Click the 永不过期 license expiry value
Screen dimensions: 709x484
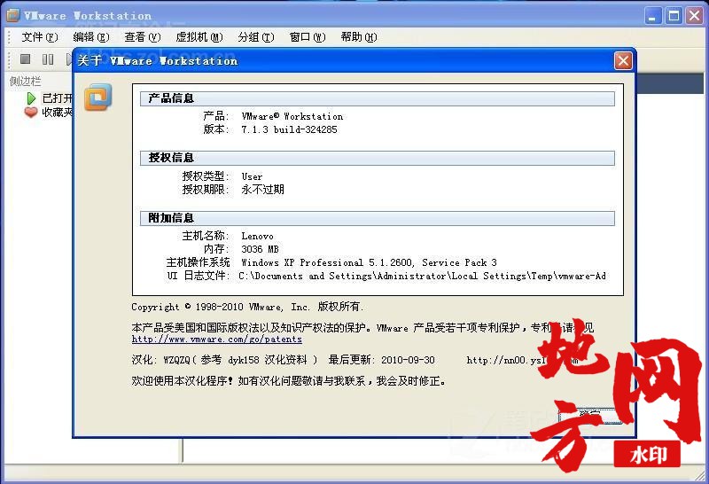[x=262, y=190]
